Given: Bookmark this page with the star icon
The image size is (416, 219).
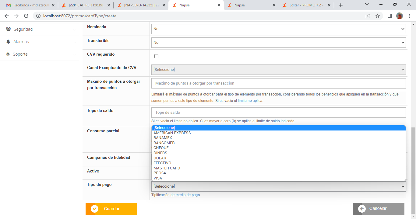Looking at the screenshot, I should (x=378, y=16).
